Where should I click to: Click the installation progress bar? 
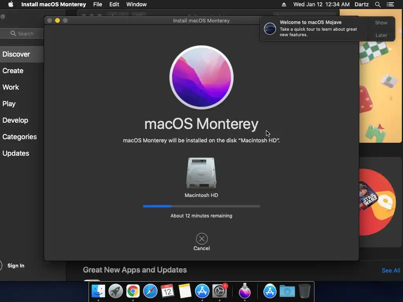tap(201, 206)
